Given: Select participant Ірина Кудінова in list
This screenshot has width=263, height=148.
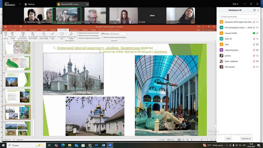Looking at the screenshot, I should [239, 61].
